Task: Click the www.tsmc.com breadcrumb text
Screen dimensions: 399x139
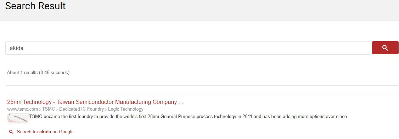Action: pos(23,109)
